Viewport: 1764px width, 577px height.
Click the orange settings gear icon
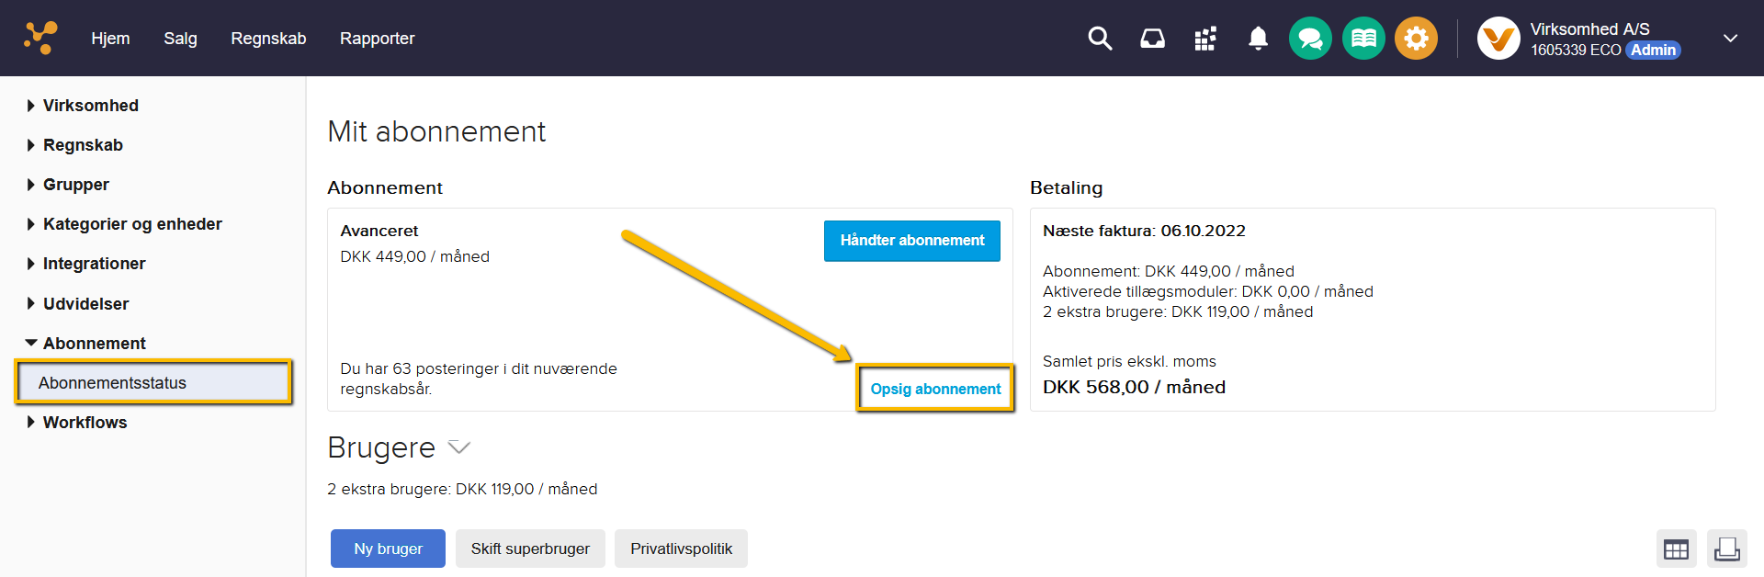click(x=1416, y=39)
